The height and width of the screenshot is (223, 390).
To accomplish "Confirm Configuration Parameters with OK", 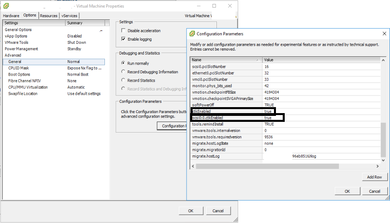I will 347,191.
